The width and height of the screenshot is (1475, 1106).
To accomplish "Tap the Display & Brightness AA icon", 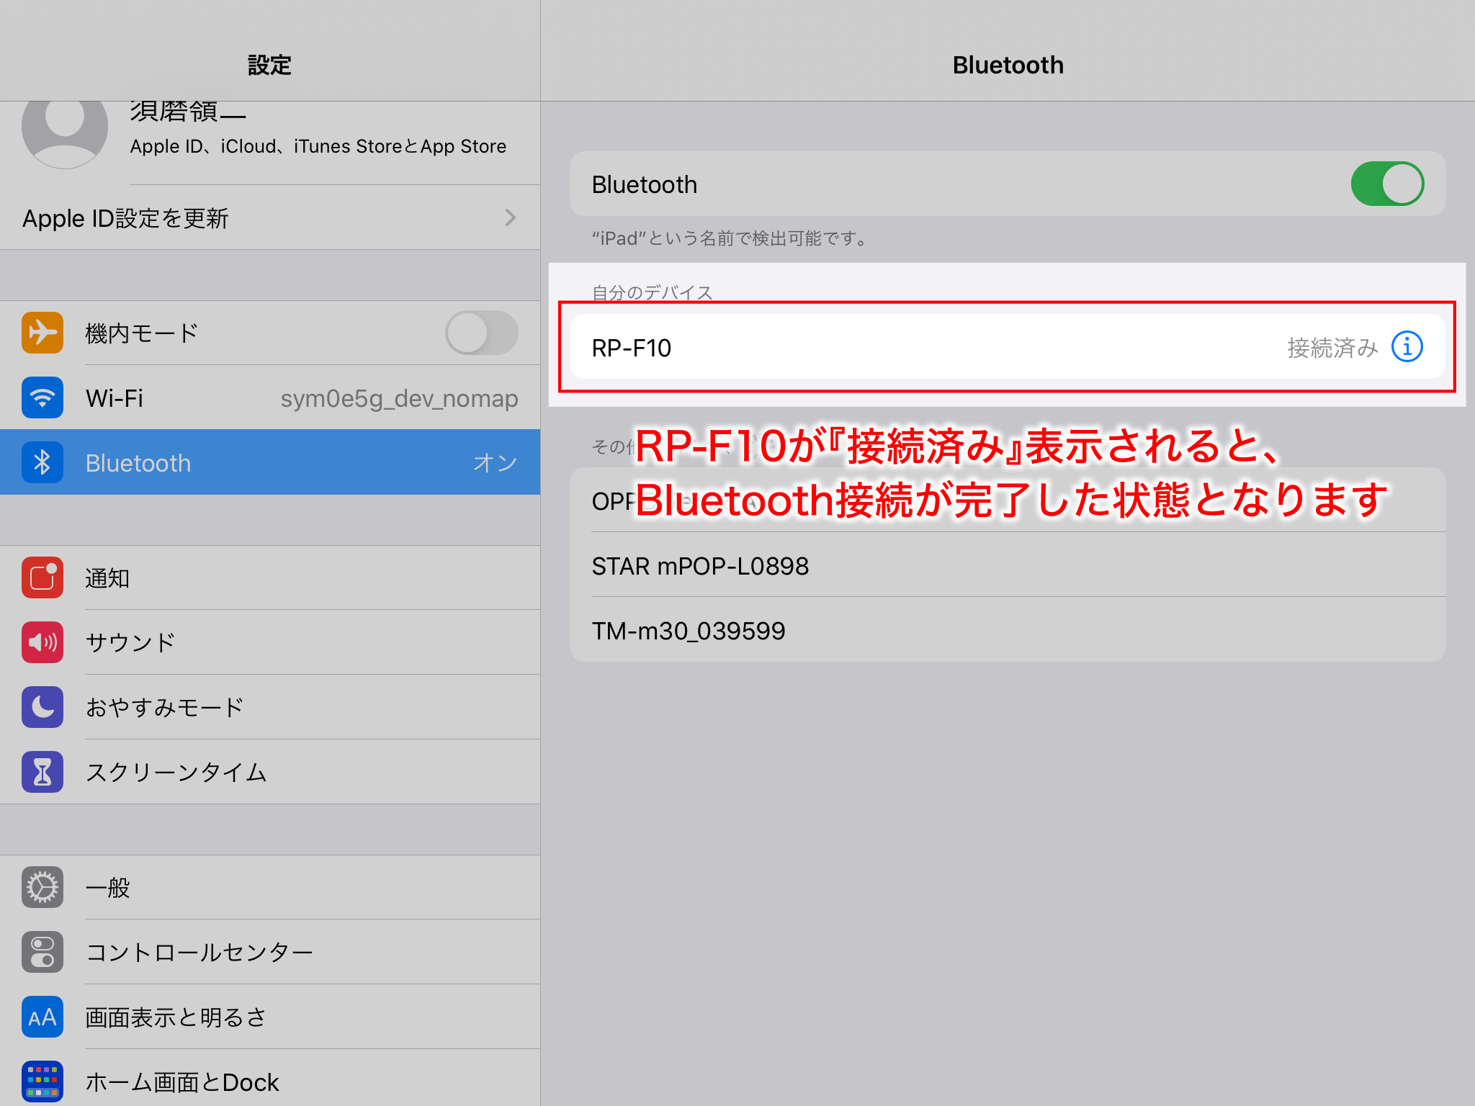I will pyautogui.click(x=42, y=1017).
